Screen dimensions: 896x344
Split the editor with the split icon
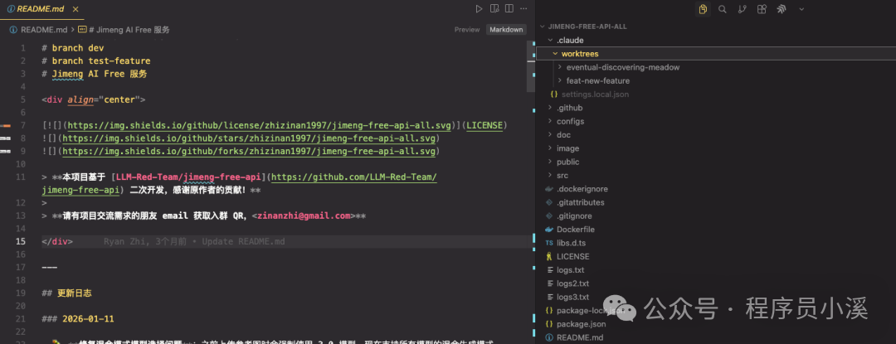[x=509, y=8]
